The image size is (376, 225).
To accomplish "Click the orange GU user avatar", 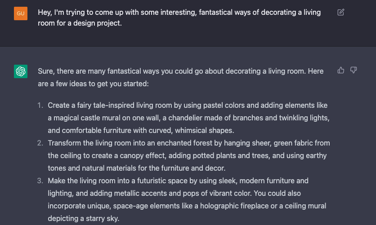I will pyautogui.click(x=21, y=13).
